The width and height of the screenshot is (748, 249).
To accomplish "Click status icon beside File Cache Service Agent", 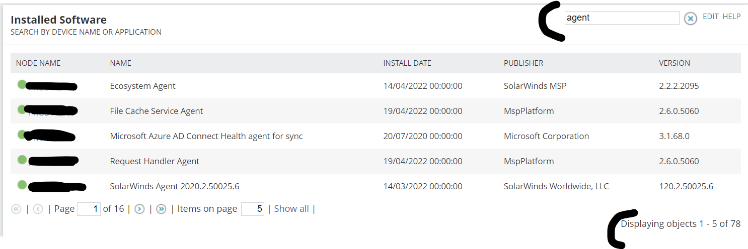I will pyautogui.click(x=22, y=109).
